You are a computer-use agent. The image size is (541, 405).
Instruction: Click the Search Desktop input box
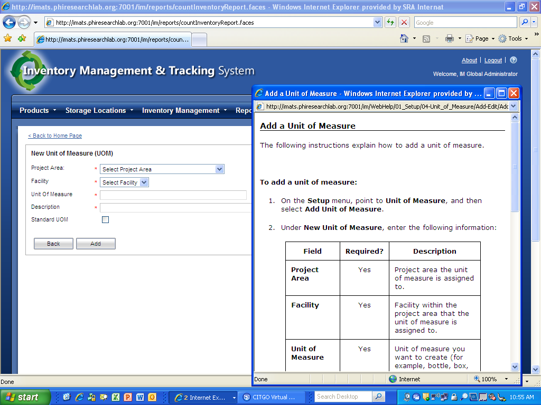[343, 397]
